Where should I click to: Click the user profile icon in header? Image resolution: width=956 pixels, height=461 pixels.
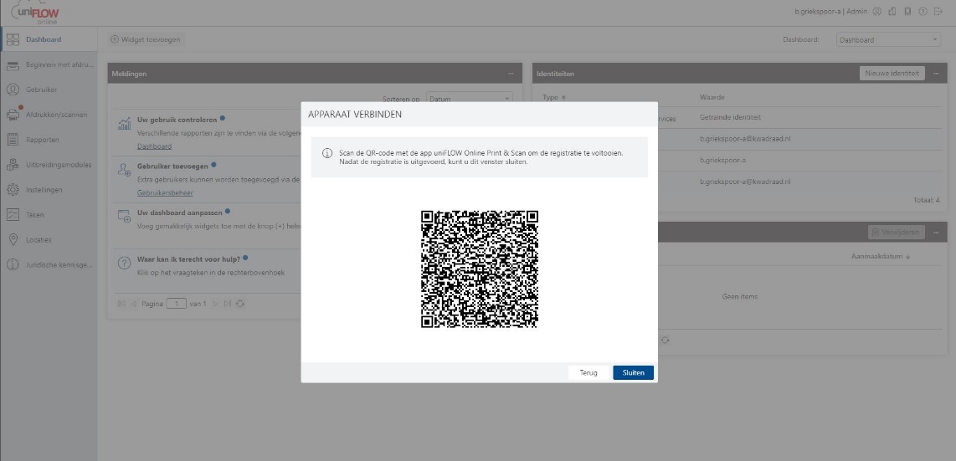877,11
